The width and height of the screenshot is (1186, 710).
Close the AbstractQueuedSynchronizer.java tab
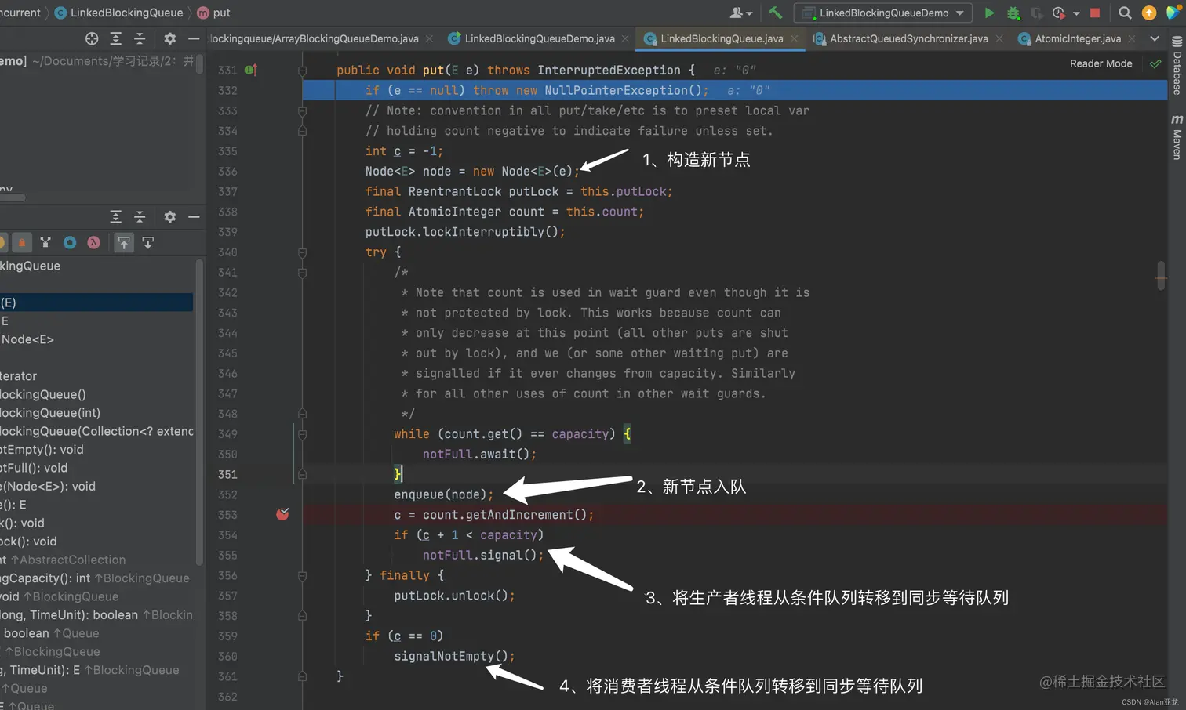tap(999, 38)
